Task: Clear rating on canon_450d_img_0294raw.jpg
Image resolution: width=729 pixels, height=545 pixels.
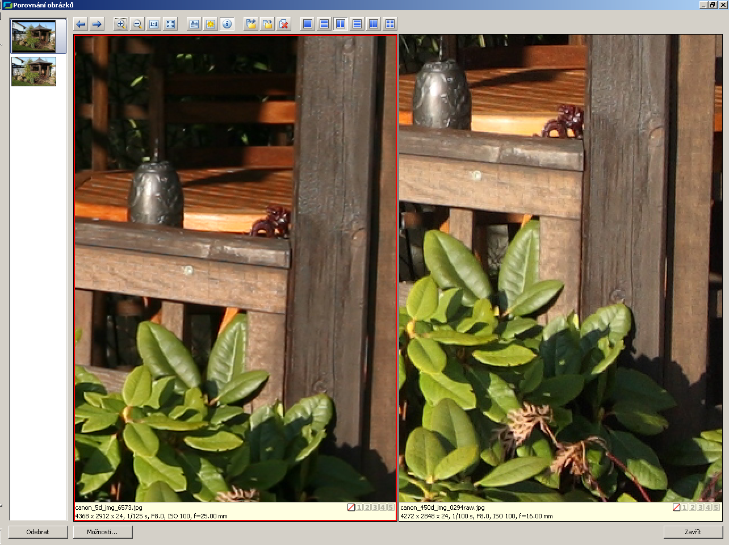Action: (676, 508)
